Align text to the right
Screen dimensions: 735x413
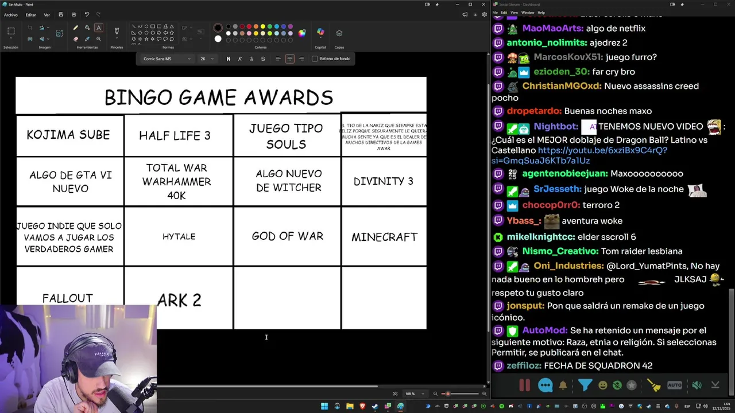pyautogui.click(x=301, y=59)
